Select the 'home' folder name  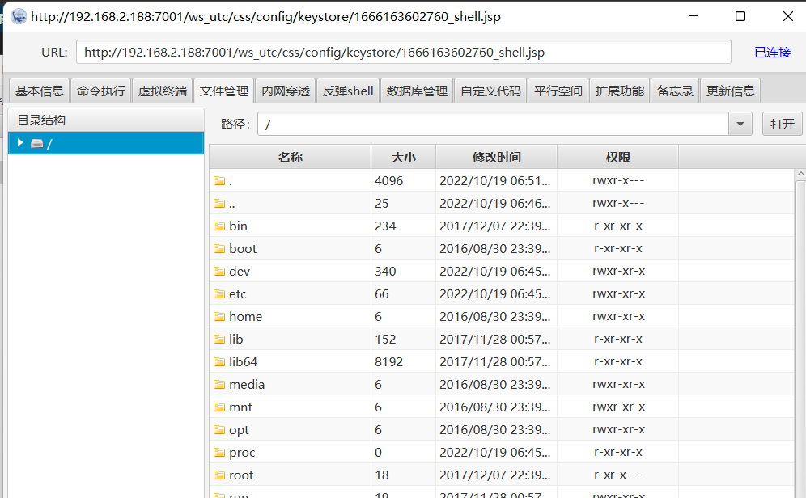point(246,316)
